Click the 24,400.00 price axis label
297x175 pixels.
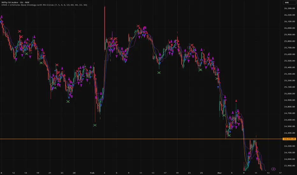click(x=289, y=133)
